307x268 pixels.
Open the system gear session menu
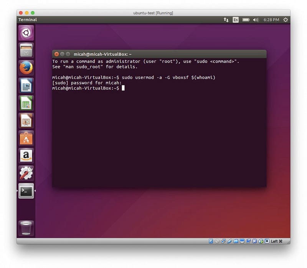click(286, 20)
